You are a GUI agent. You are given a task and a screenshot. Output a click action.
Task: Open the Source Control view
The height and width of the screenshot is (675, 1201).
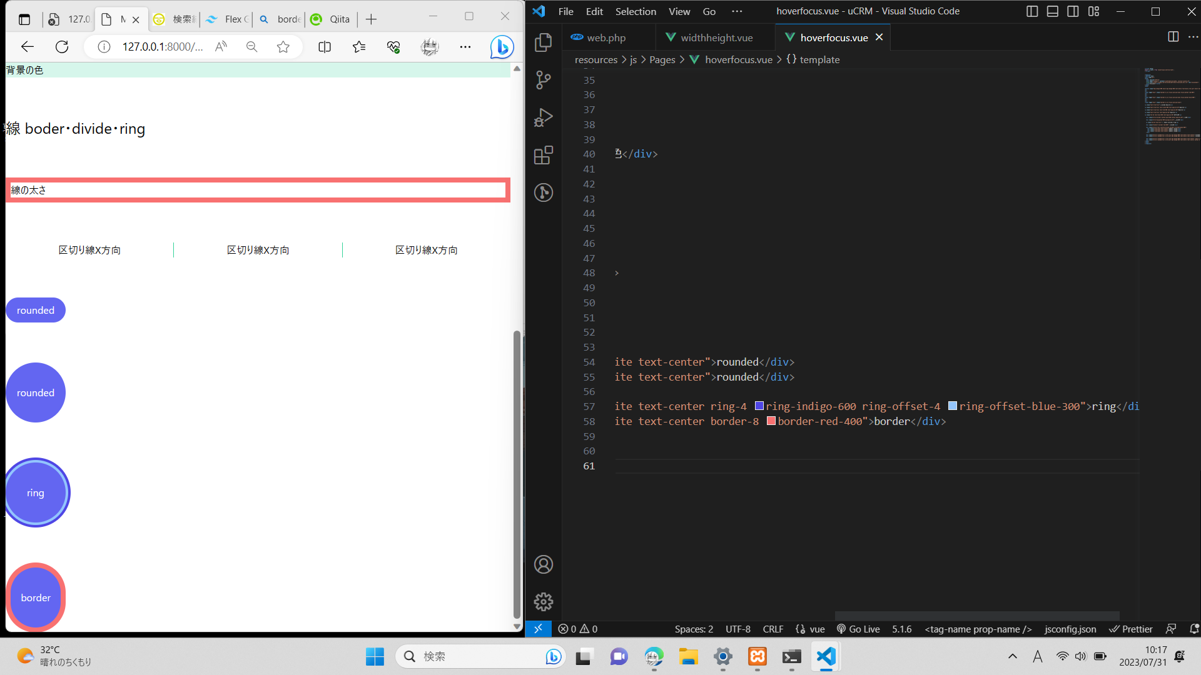(x=543, y=80)
